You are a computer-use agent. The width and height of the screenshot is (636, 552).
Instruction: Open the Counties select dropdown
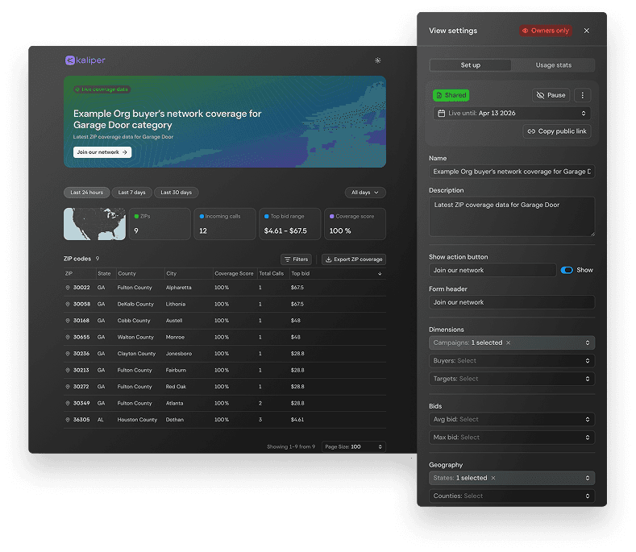[512, 496]
